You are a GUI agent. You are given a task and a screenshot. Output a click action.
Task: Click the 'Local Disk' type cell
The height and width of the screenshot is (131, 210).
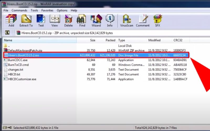[125, 46]
